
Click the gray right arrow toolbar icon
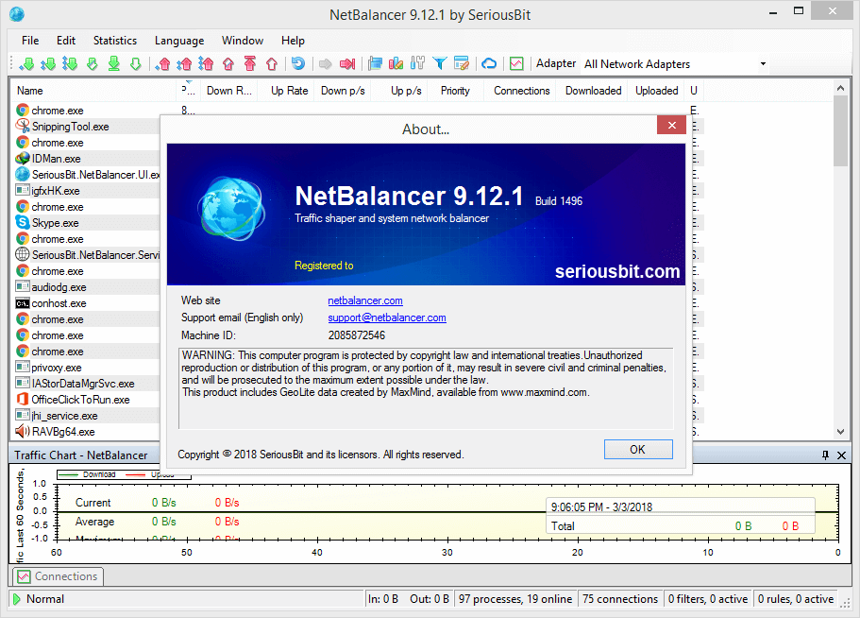pyautogui.click(x=326, y=64)
